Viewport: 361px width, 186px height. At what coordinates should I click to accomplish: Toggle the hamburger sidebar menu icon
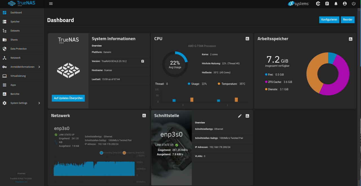tap(51, 4)
